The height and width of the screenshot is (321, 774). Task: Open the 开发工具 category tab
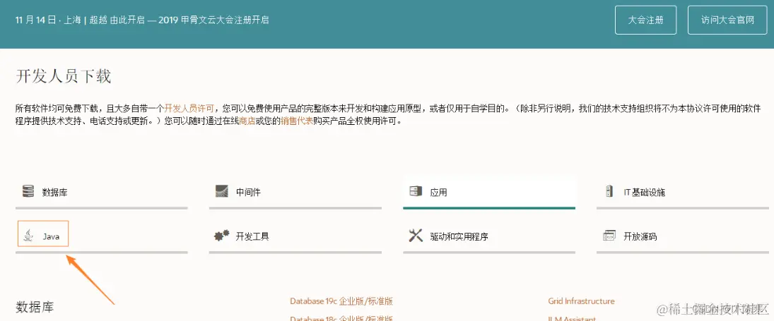[295, 237]
